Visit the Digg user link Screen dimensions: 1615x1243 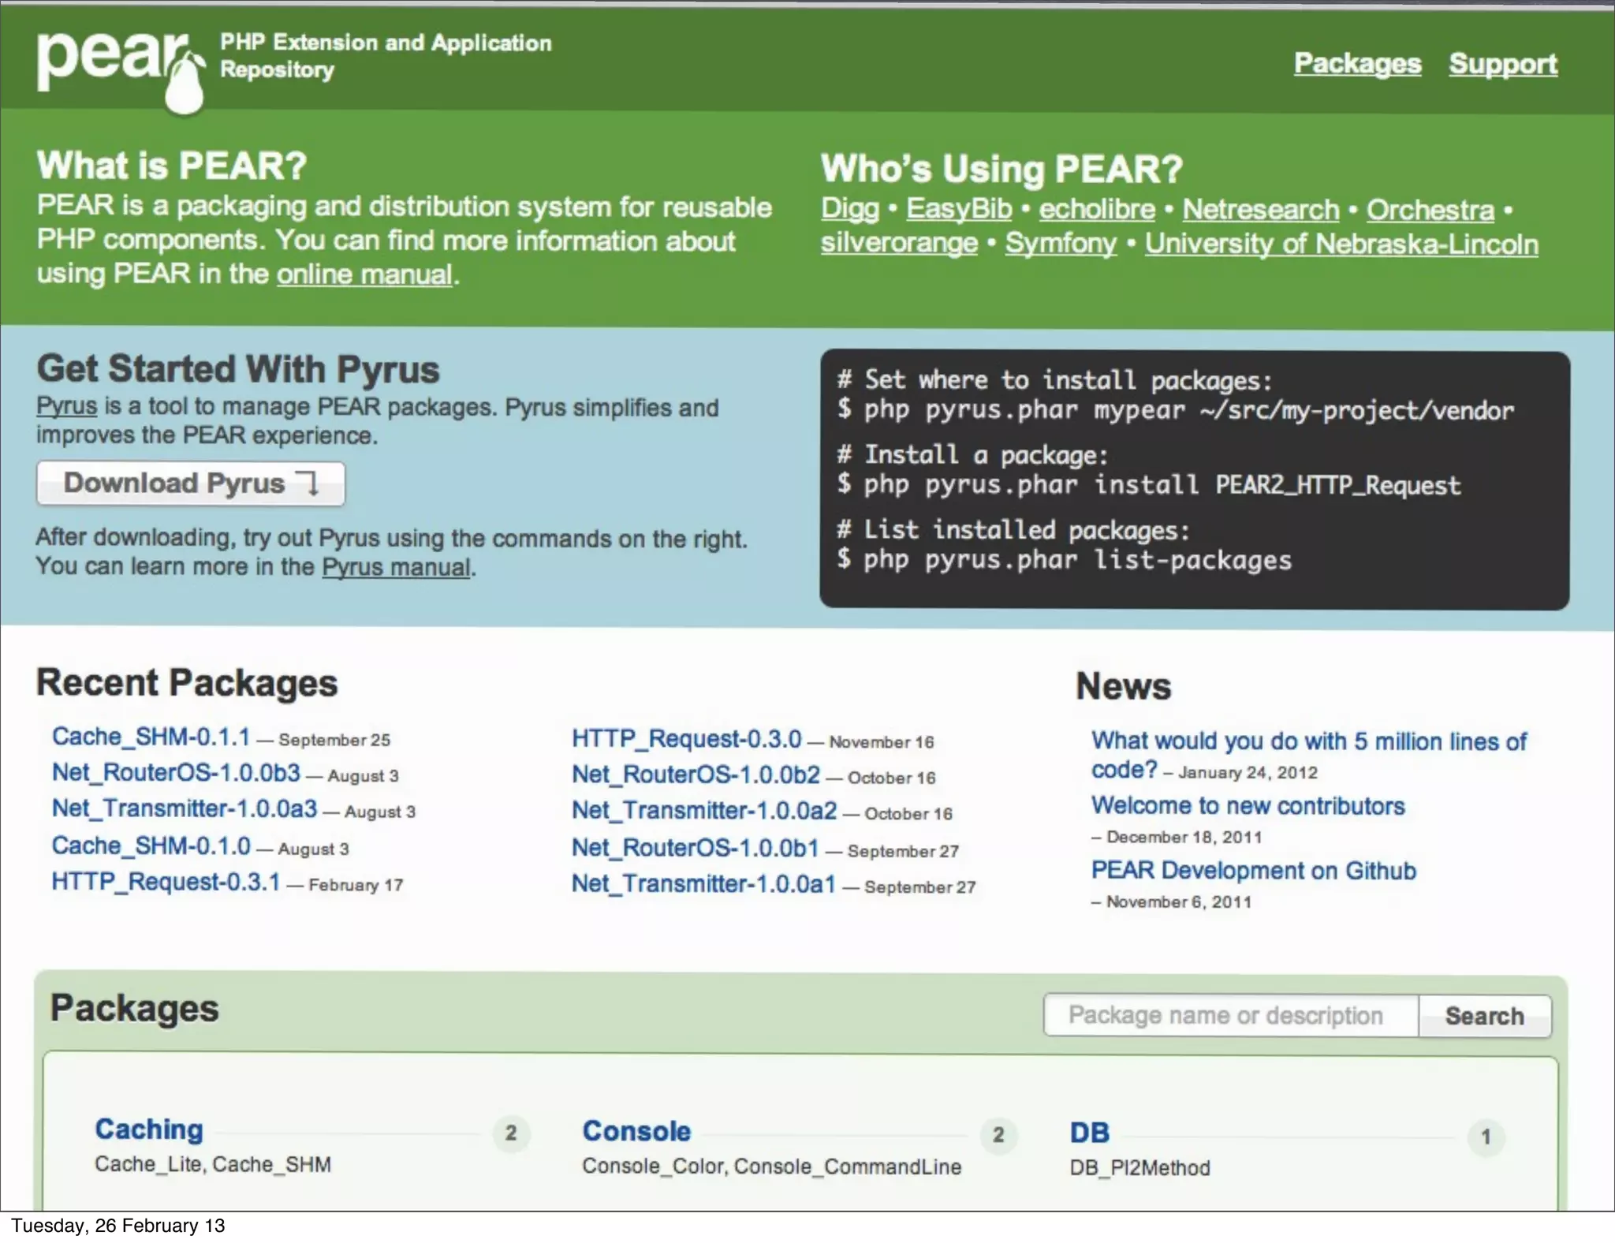click(849, 209)
